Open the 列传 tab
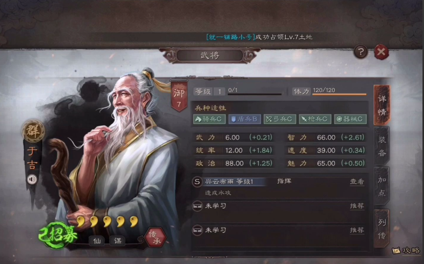The width and height of the screenshot is (424, 264). pyautogui.click(x=382, y=229)
